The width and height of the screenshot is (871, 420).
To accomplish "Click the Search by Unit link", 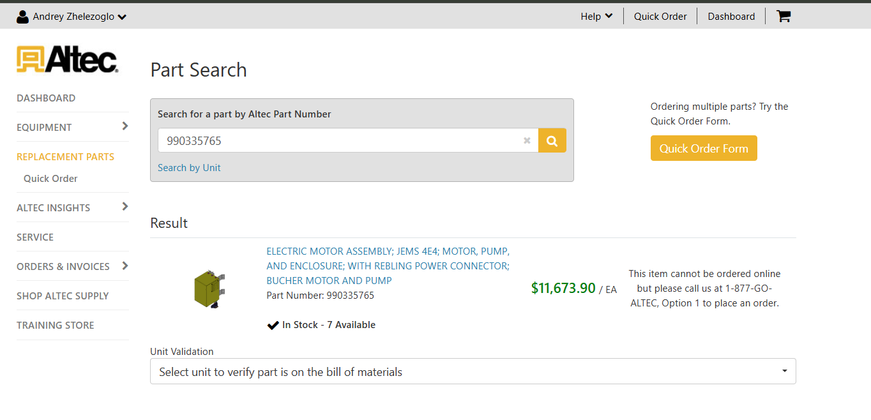I will [x=189, y=168].
